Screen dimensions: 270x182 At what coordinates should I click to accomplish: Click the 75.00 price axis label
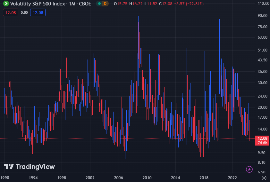click(x=262, y=27)
